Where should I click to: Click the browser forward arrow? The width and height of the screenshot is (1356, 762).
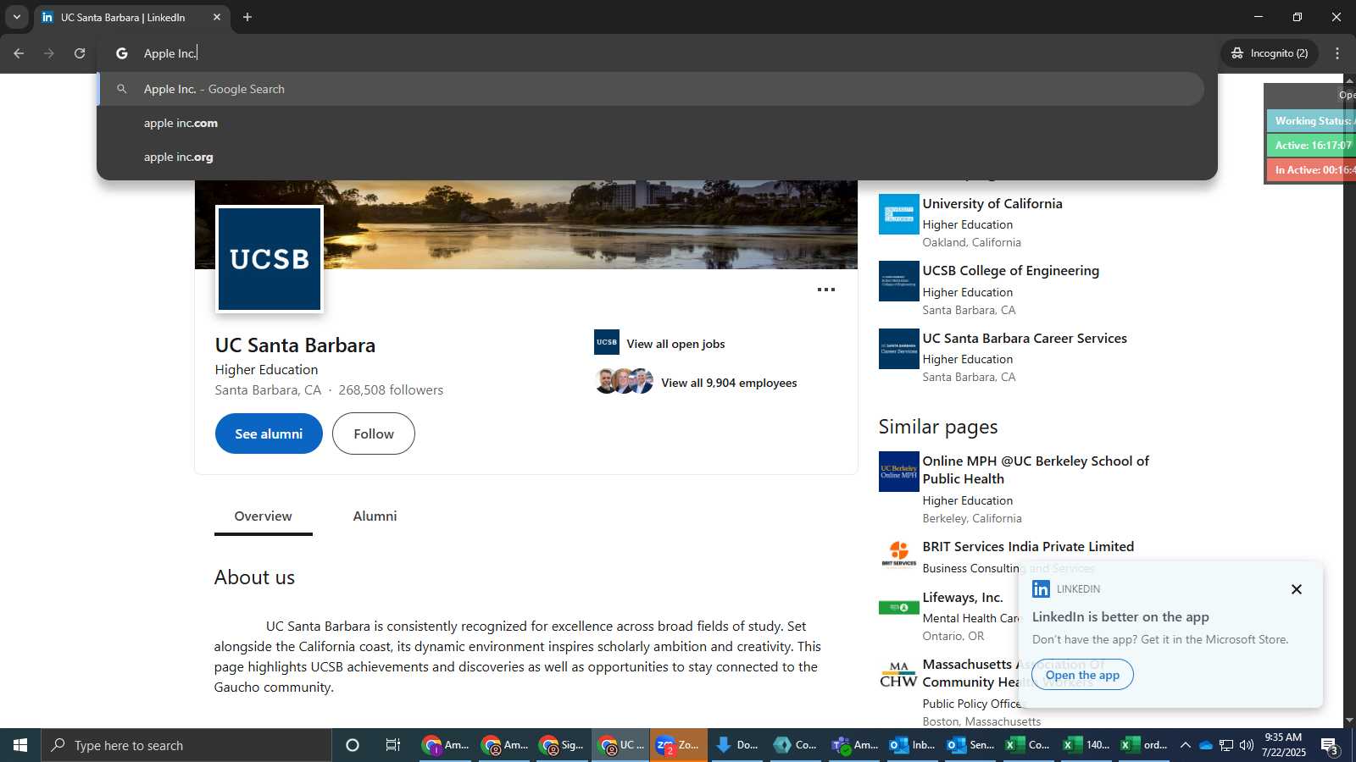coord(49,53)
